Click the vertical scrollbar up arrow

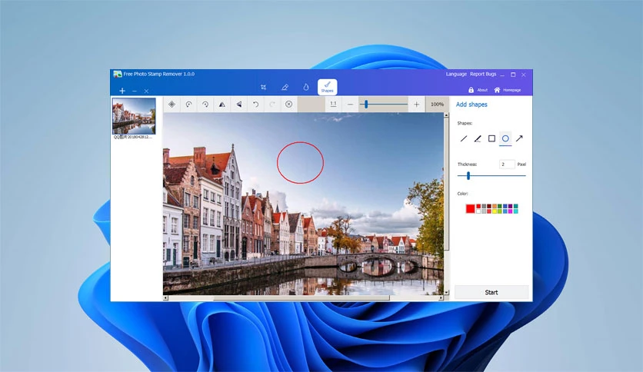[x=446, y=115]
